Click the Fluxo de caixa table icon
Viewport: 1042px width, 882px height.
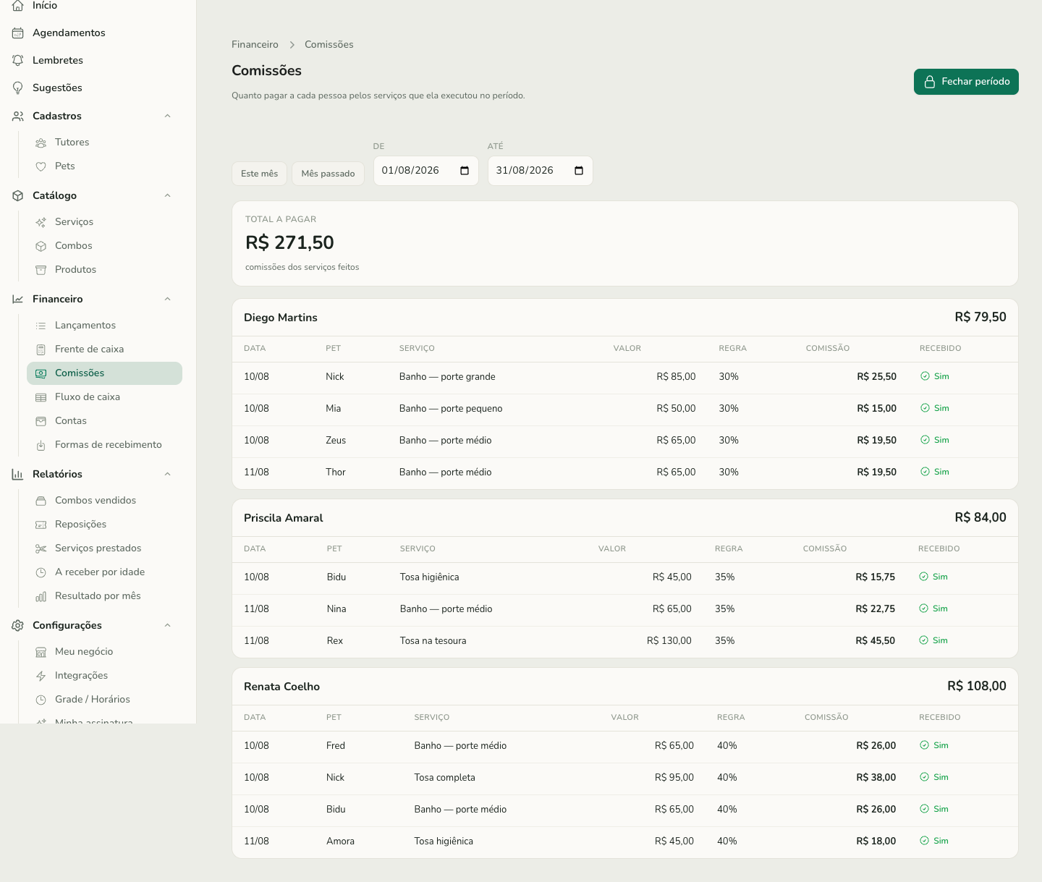click(x=41, y=397)
